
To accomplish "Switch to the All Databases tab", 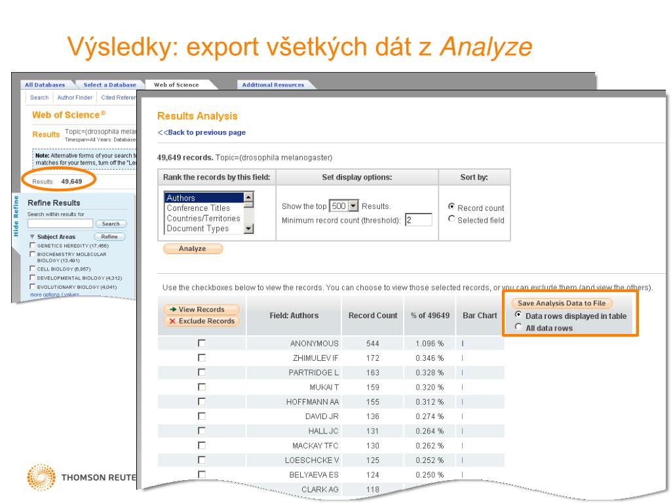I will 45,84.
